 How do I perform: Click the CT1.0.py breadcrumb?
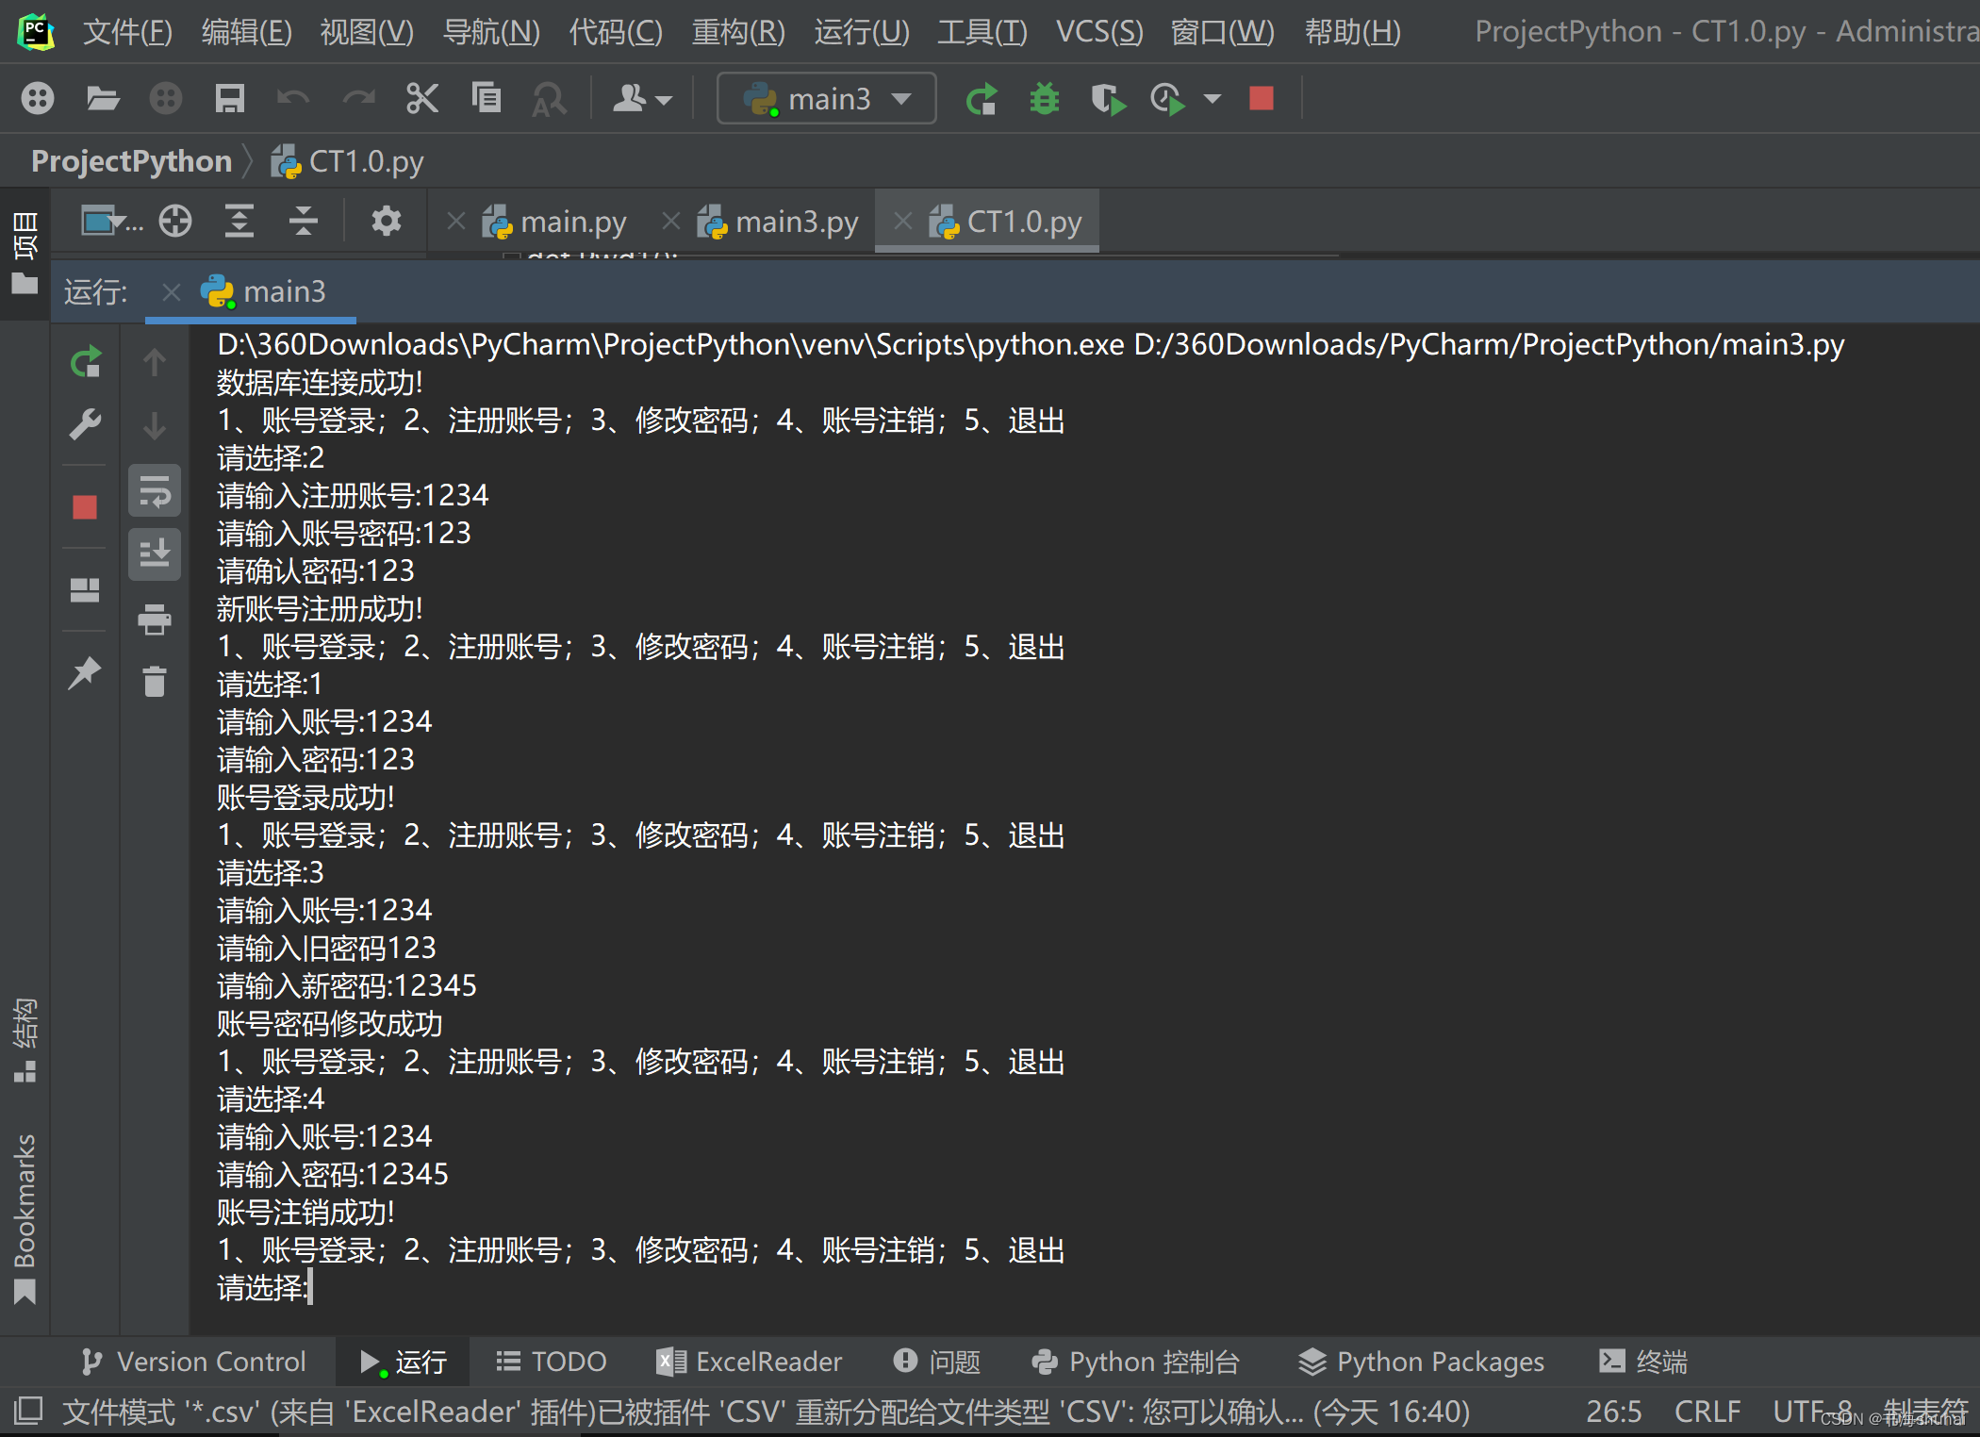point(348,162)
